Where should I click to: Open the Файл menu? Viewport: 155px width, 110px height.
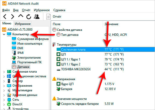click(6, 10)
